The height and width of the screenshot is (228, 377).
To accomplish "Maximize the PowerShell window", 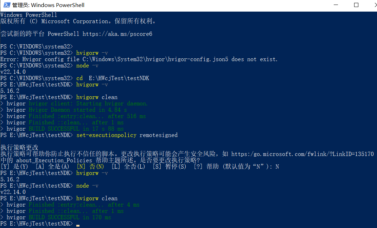I will point(356,5).
